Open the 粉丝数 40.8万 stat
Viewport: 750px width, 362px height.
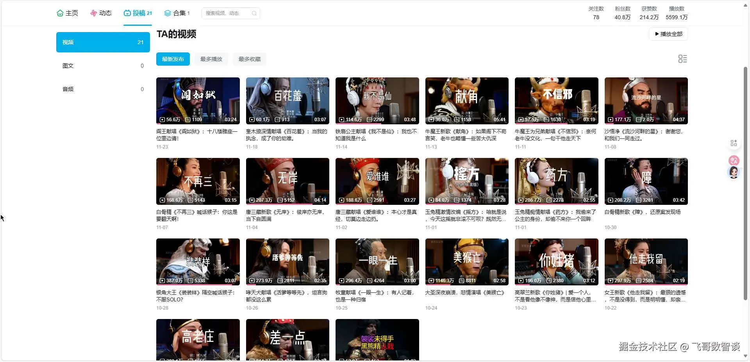[x=623, y=13]
